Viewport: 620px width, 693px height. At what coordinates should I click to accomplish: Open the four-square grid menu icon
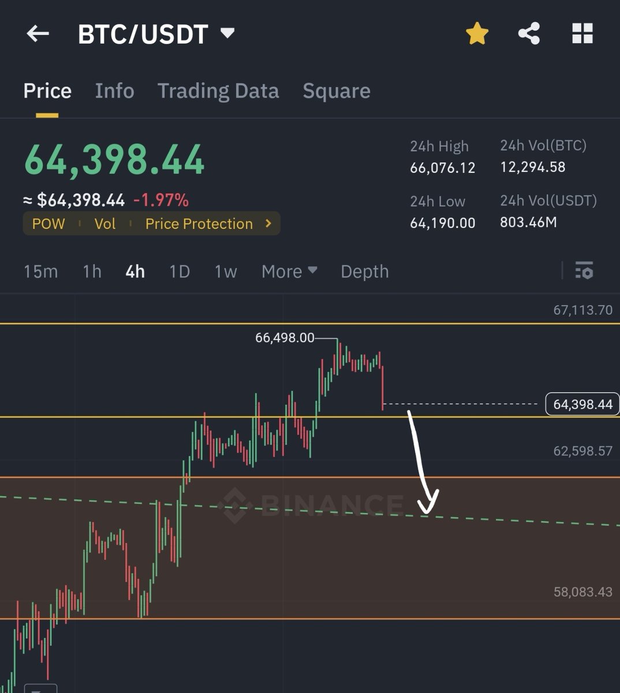pyautogui.click(x=582, y=33)
